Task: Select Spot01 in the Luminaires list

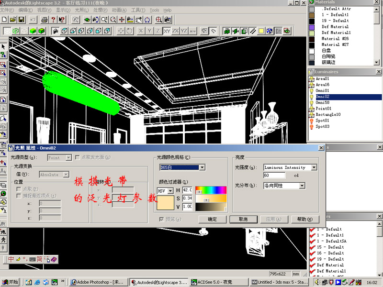Action: (322, 121)
